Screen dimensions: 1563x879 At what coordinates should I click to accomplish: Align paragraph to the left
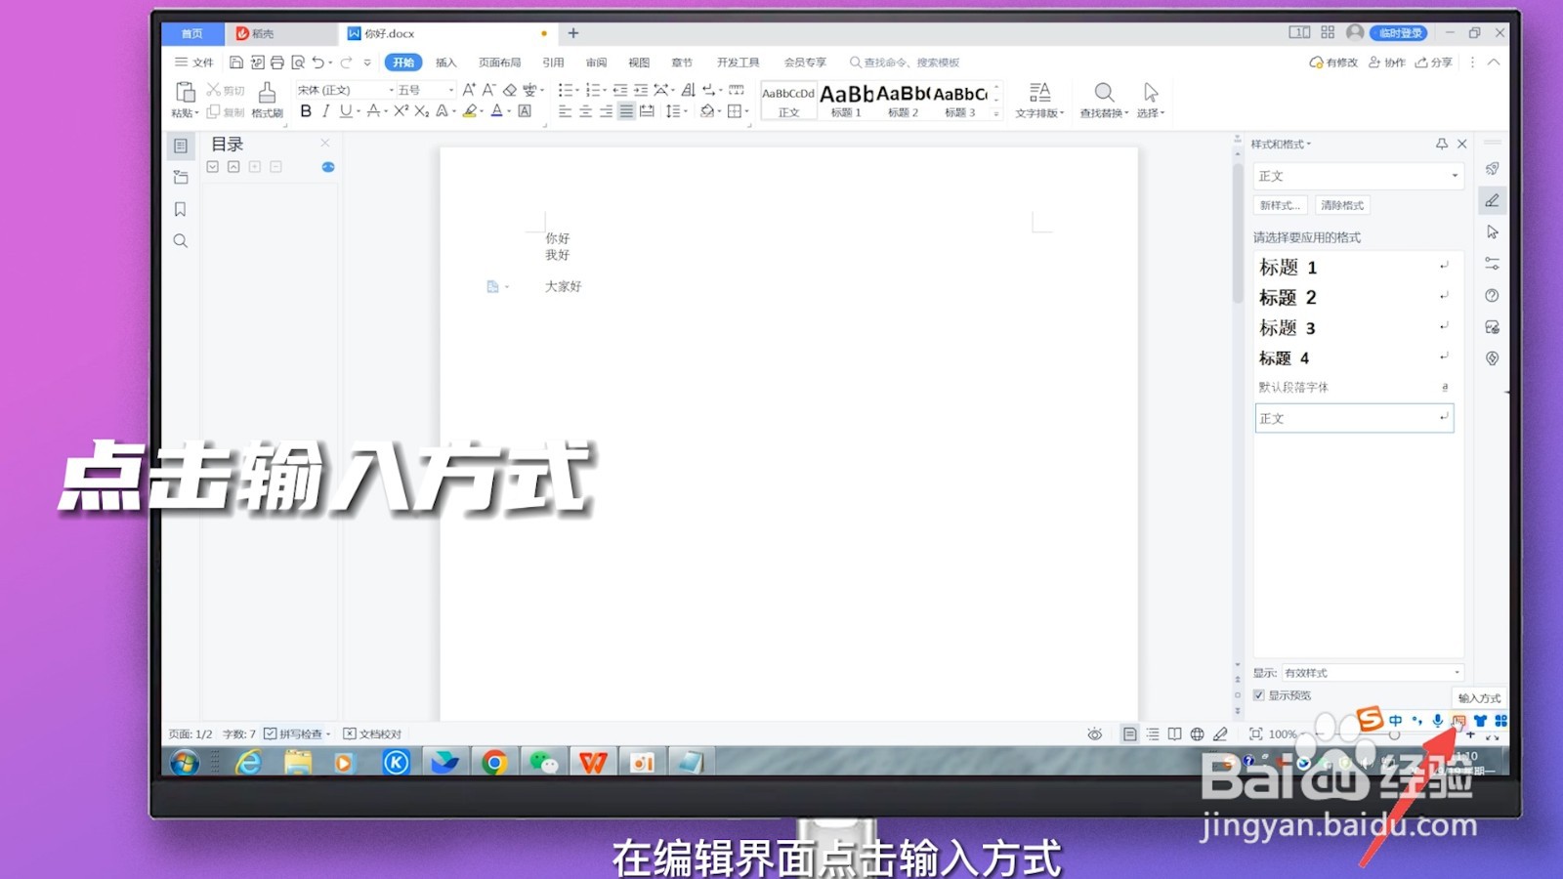(x=565, y=111)
